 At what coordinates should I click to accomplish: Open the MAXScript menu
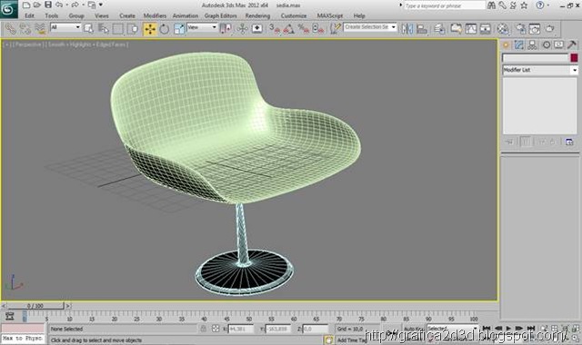point(330,15)
